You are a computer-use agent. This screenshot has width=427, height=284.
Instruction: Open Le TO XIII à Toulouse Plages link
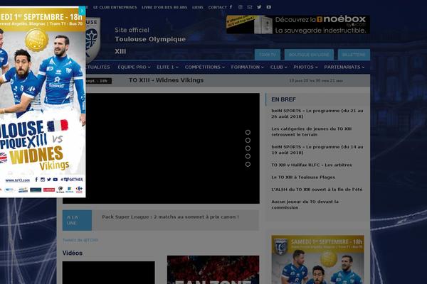click(303, 177)
